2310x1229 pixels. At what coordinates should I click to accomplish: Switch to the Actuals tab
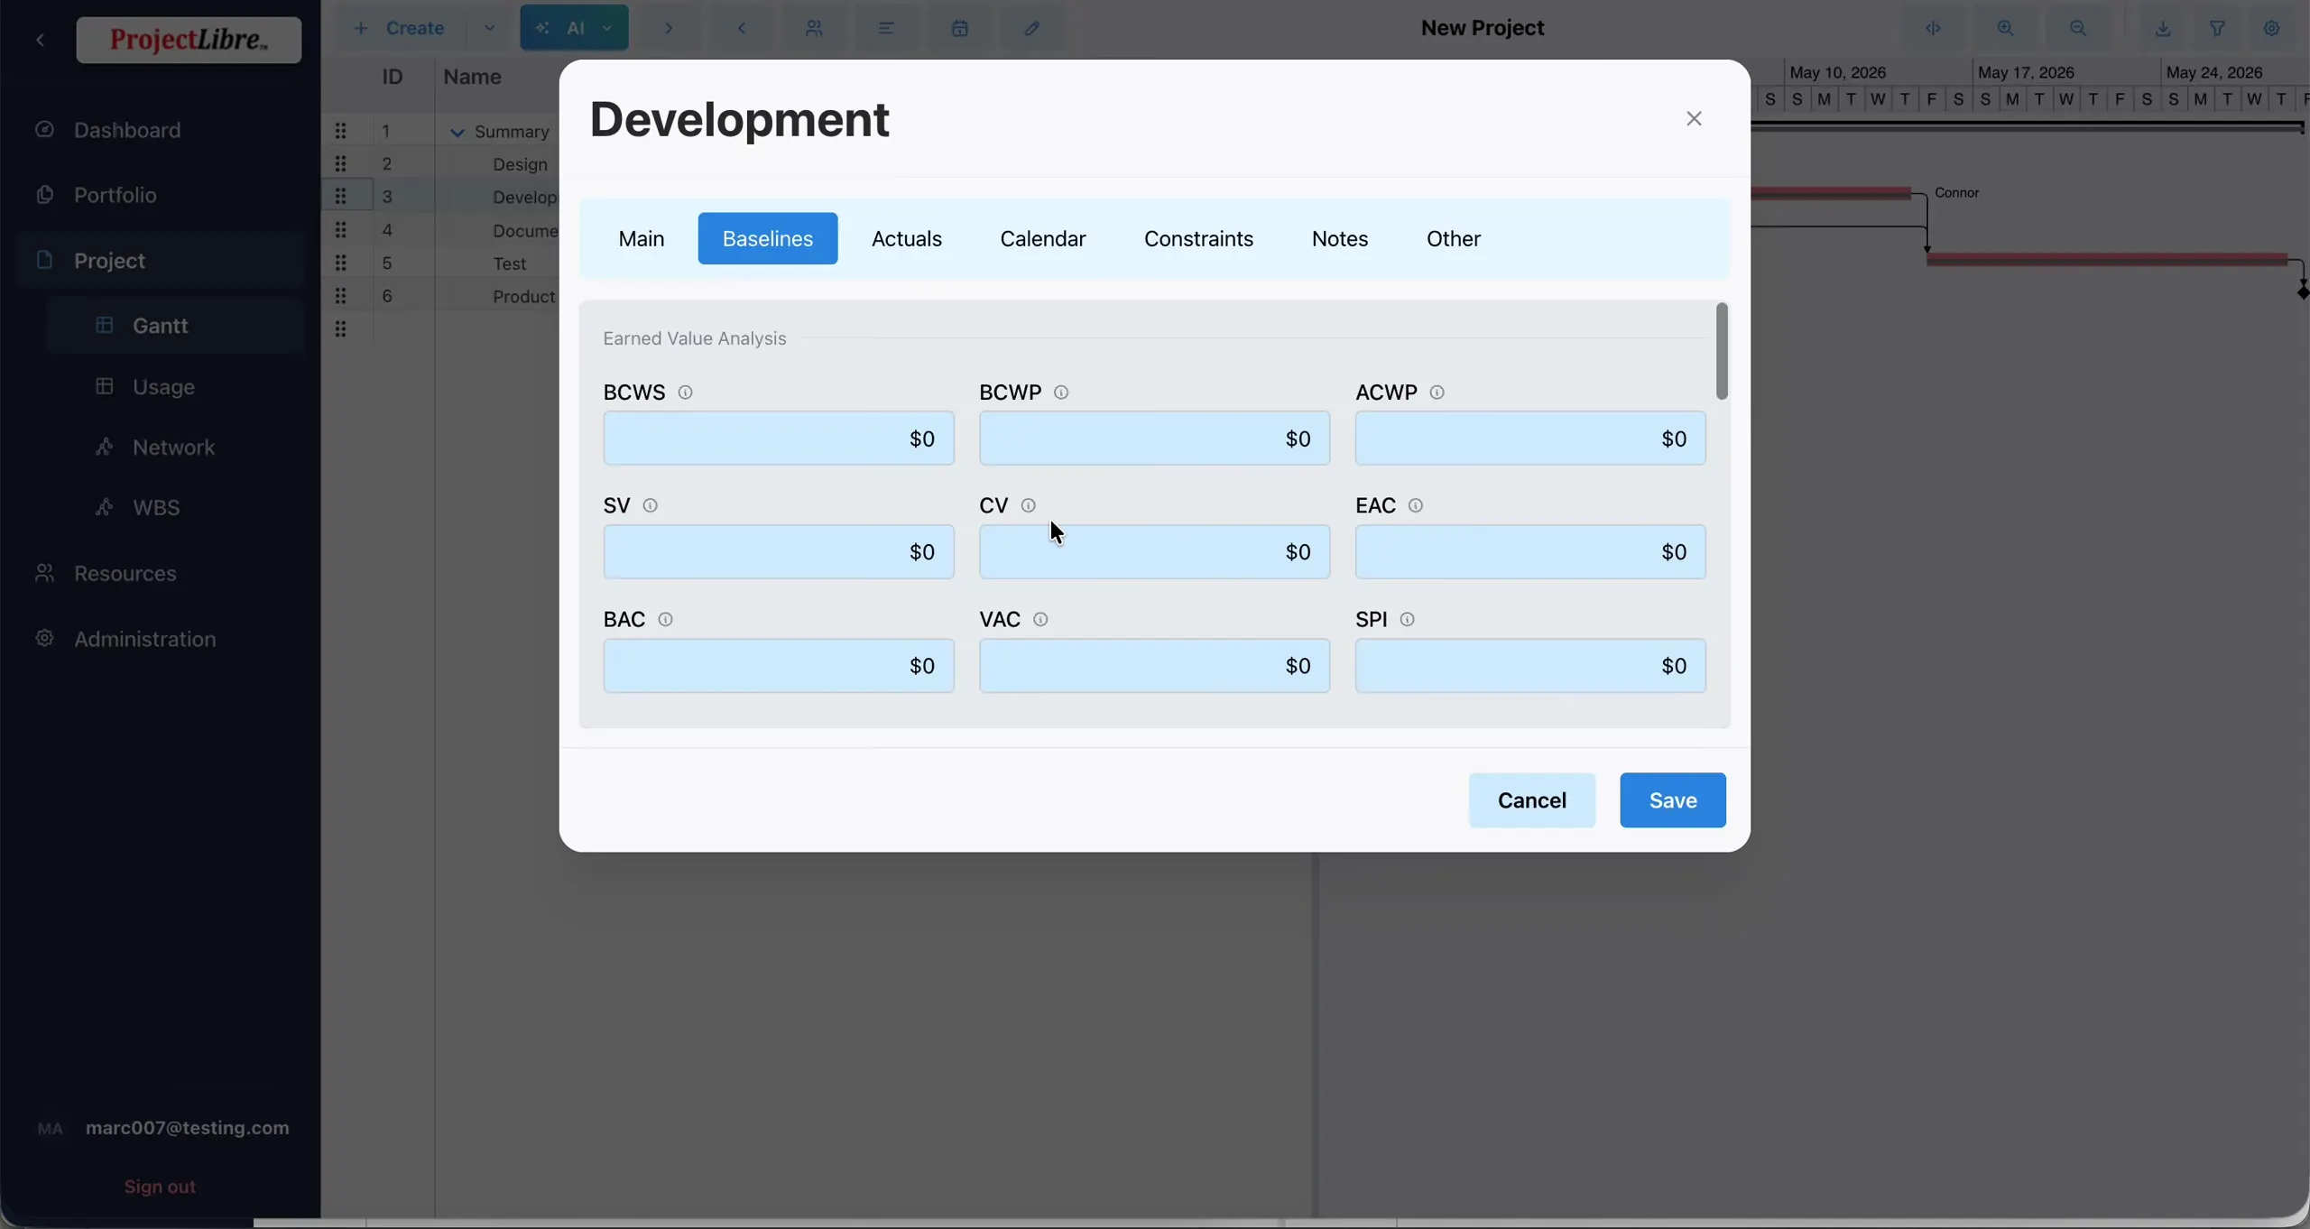[x=907, y=238]
